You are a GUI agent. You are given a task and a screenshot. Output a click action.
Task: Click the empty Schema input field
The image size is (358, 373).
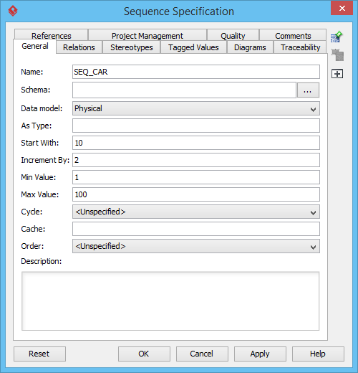pyautogui.click(x=184, y=90)
